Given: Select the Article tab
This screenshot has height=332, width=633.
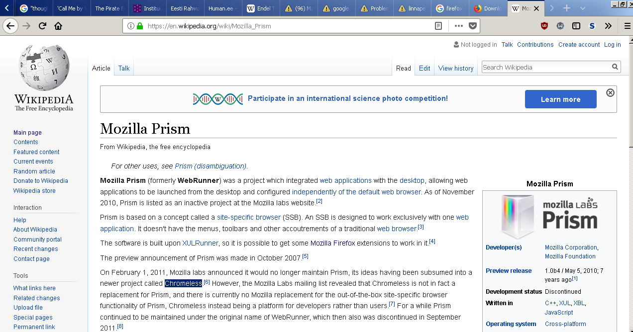Looking at the screenshot, I should coord(101,68).
